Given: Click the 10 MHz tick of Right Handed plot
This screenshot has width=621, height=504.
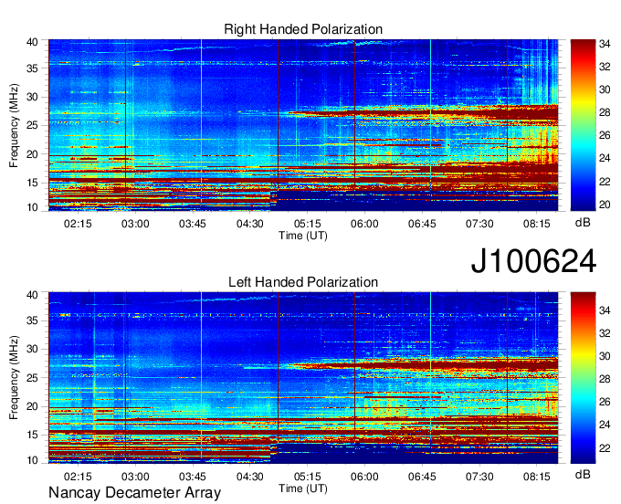Looking at the screenshot, I should click(32, 207).
